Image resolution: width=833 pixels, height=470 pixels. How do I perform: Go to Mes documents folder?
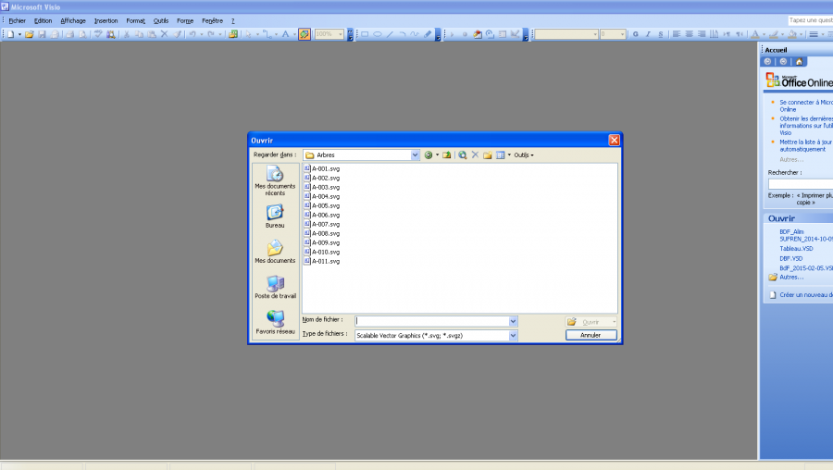275,252
